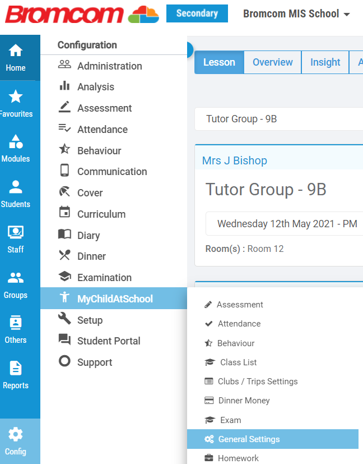Viewport: 363px width, 464px height.
Task: Click the MyChildAtSchool figure icon
Action: (x=64, y=297)
